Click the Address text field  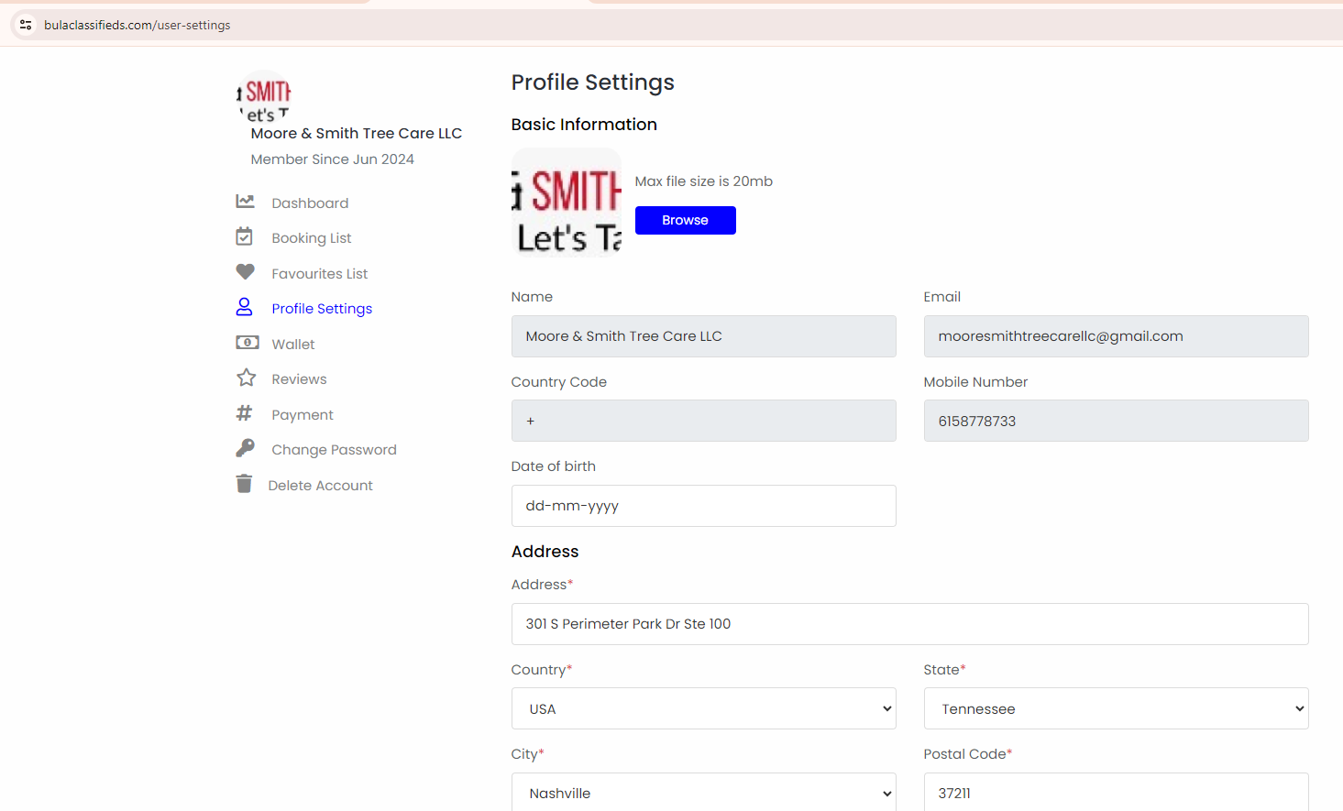click(909, 624)
